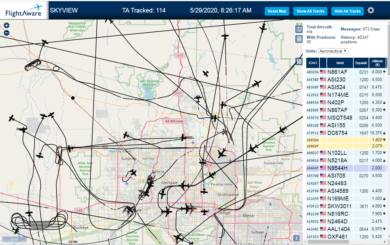390x245 pixels.
Task: Click the aircraft table horizontal scrollbar
Action: tap(328, 242)
